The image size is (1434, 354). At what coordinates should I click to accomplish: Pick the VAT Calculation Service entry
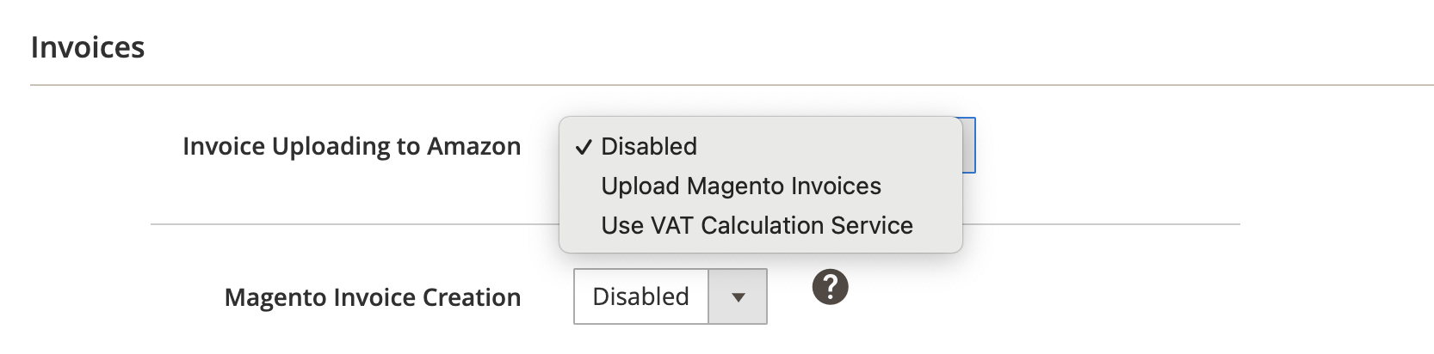pos(757,226)
